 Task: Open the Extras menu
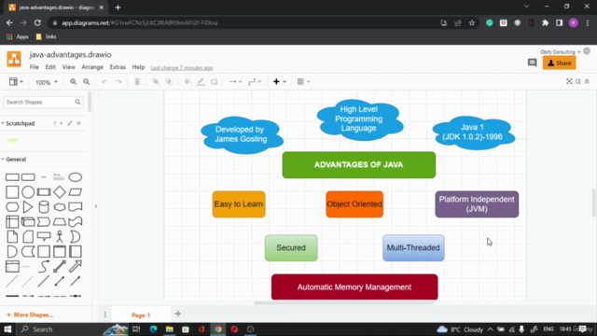pos(118,67)
